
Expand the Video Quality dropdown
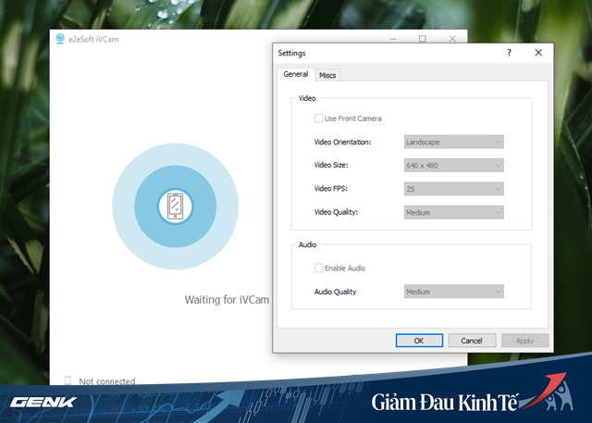click(x=453, y=212)
